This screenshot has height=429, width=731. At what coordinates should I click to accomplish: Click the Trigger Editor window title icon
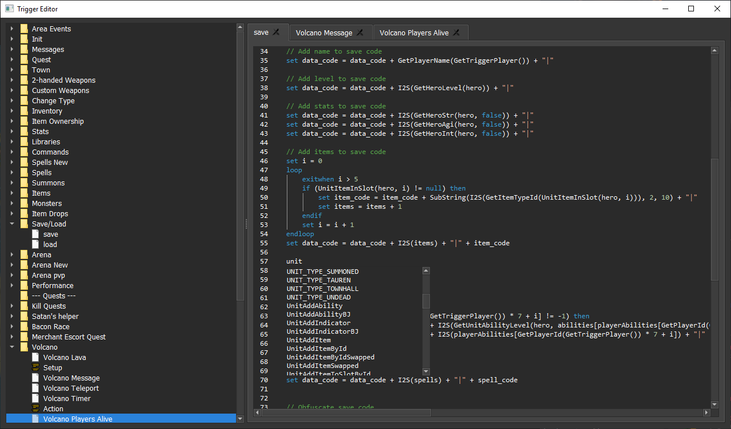point(9,9)
